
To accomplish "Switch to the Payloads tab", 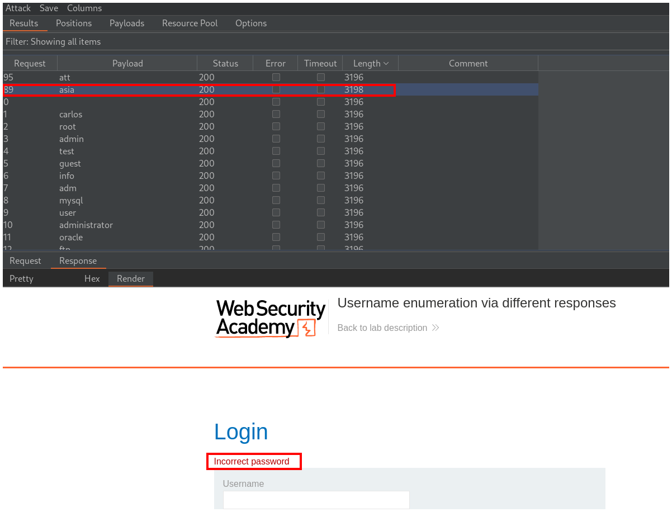I will click(x=127, y=23).
